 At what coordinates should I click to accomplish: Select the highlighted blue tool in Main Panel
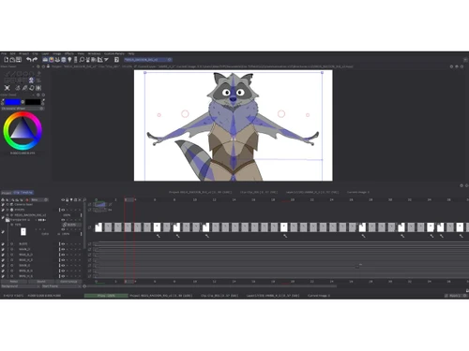31,80
